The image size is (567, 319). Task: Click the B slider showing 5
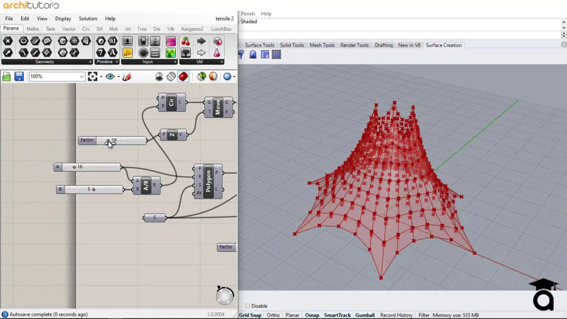coord(90,189)
